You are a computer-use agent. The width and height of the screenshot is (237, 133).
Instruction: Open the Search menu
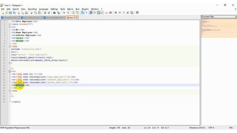tap(16, 9)
